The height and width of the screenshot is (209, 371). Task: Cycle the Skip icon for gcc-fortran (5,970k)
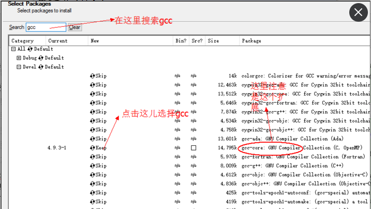pos(92,157)
